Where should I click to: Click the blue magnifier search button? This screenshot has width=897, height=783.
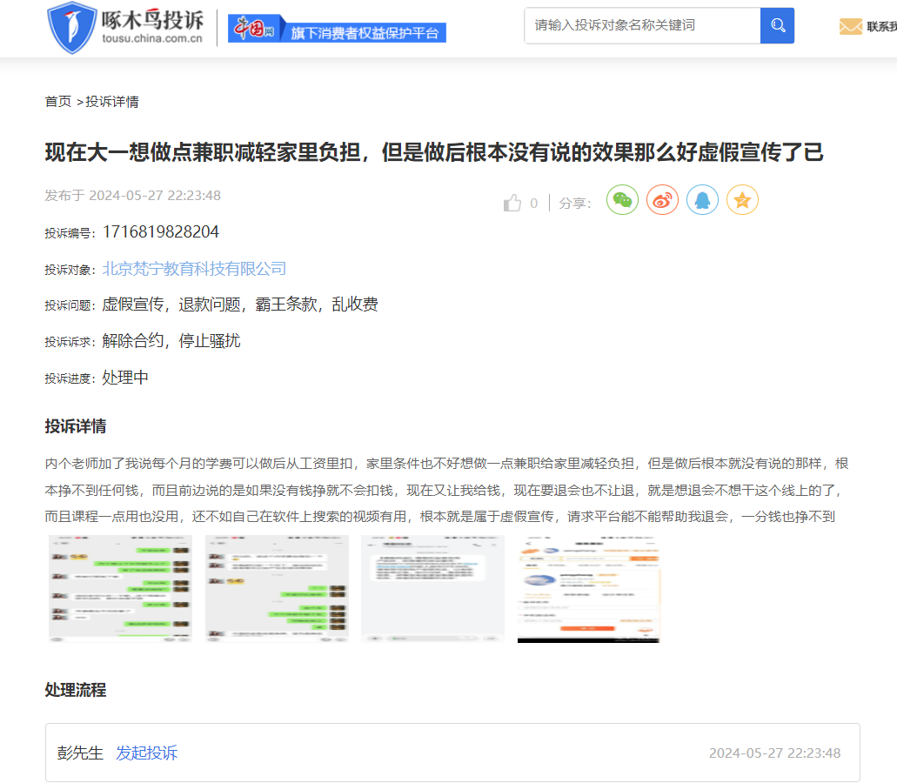(x=778, y=26)
